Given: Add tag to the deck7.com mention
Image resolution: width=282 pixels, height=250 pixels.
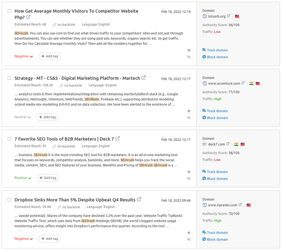Looking at the screenshot, I should coord(48,178).
